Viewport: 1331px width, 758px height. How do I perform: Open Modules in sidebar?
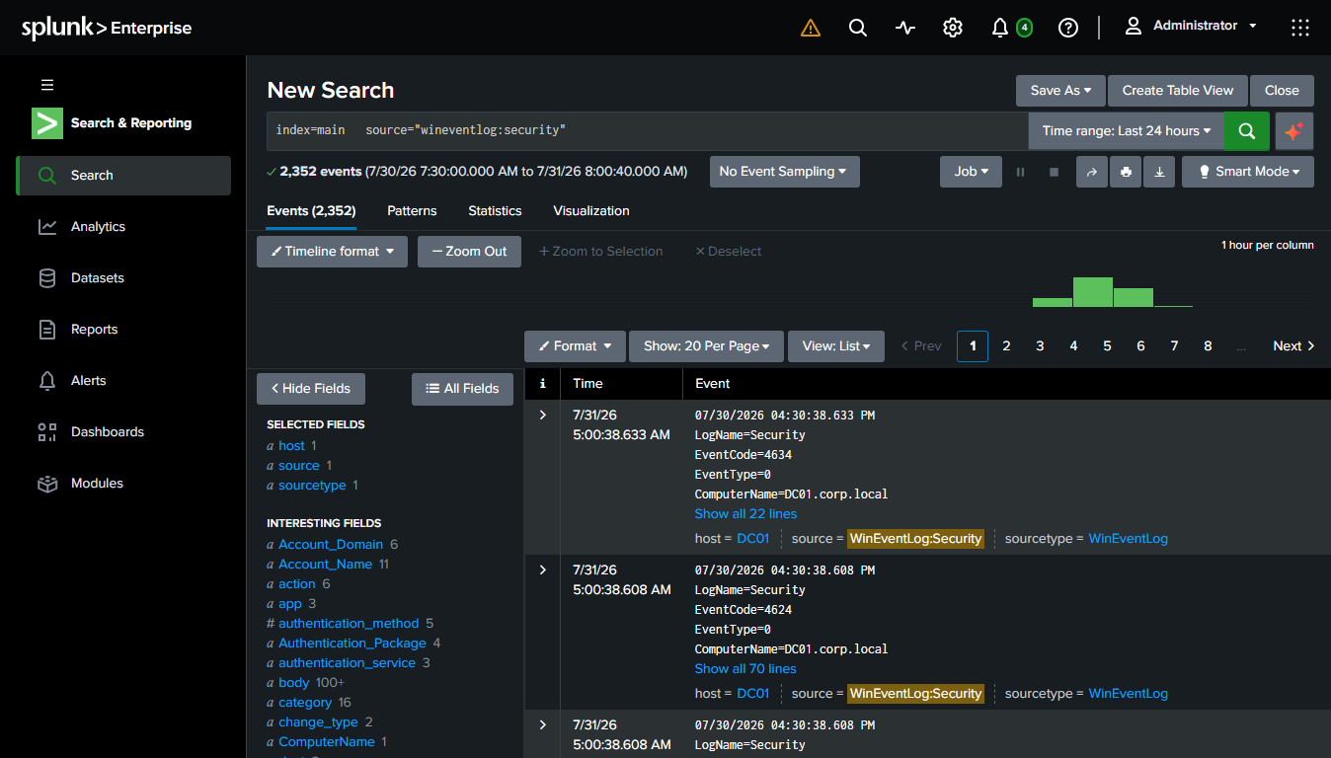pos(123,484)
